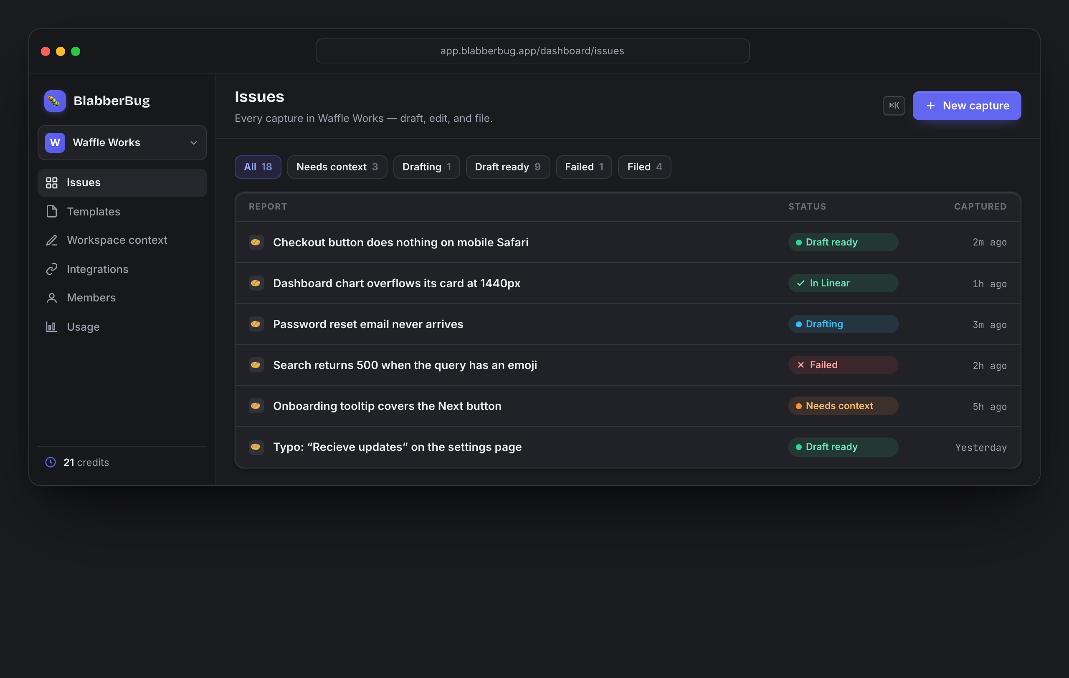The image size is (1069, 678).
Task: Click the STATUS column header
Action: click(x=807, y=206)
